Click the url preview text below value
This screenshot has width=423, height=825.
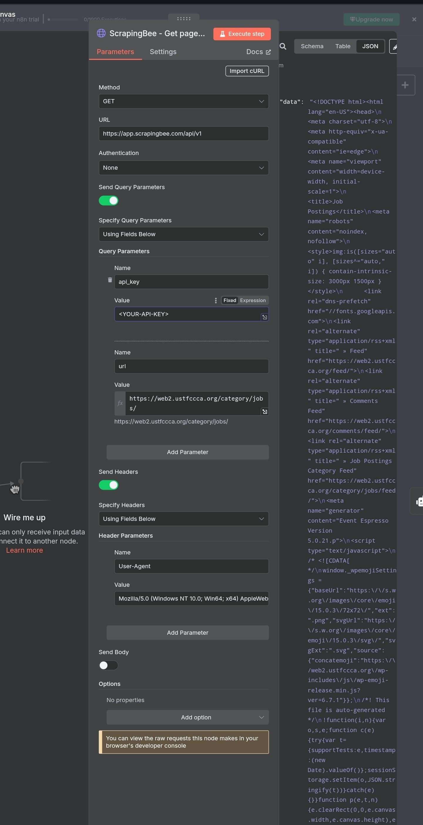pyautogui.click(x=171, y=421)
